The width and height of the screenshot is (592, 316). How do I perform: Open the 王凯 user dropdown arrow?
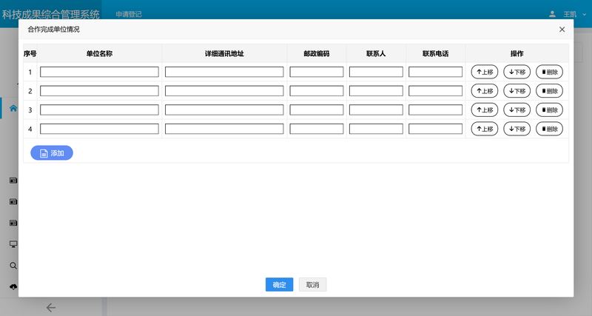pyautogui.click(x=585, y=14)
